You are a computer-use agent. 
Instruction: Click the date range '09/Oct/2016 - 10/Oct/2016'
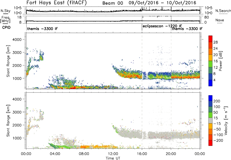162,3
